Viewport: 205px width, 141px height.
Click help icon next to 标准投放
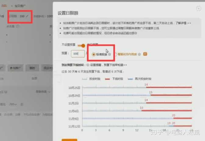point(110,54)
